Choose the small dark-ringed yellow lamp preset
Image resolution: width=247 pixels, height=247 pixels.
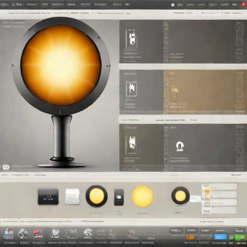pyautogui.click(x=180, y=196)
